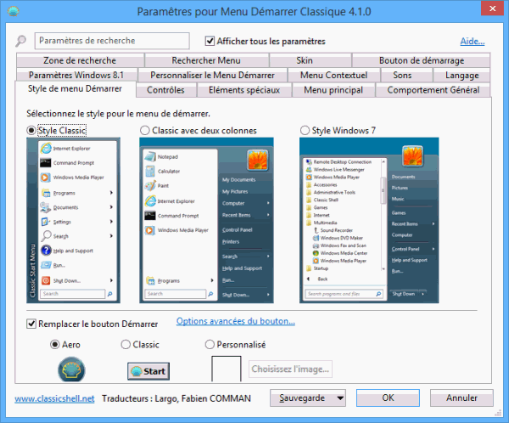This screenshot has width=509, height=423.
Task: Close the settings dialog window
Action: point(492,8)
